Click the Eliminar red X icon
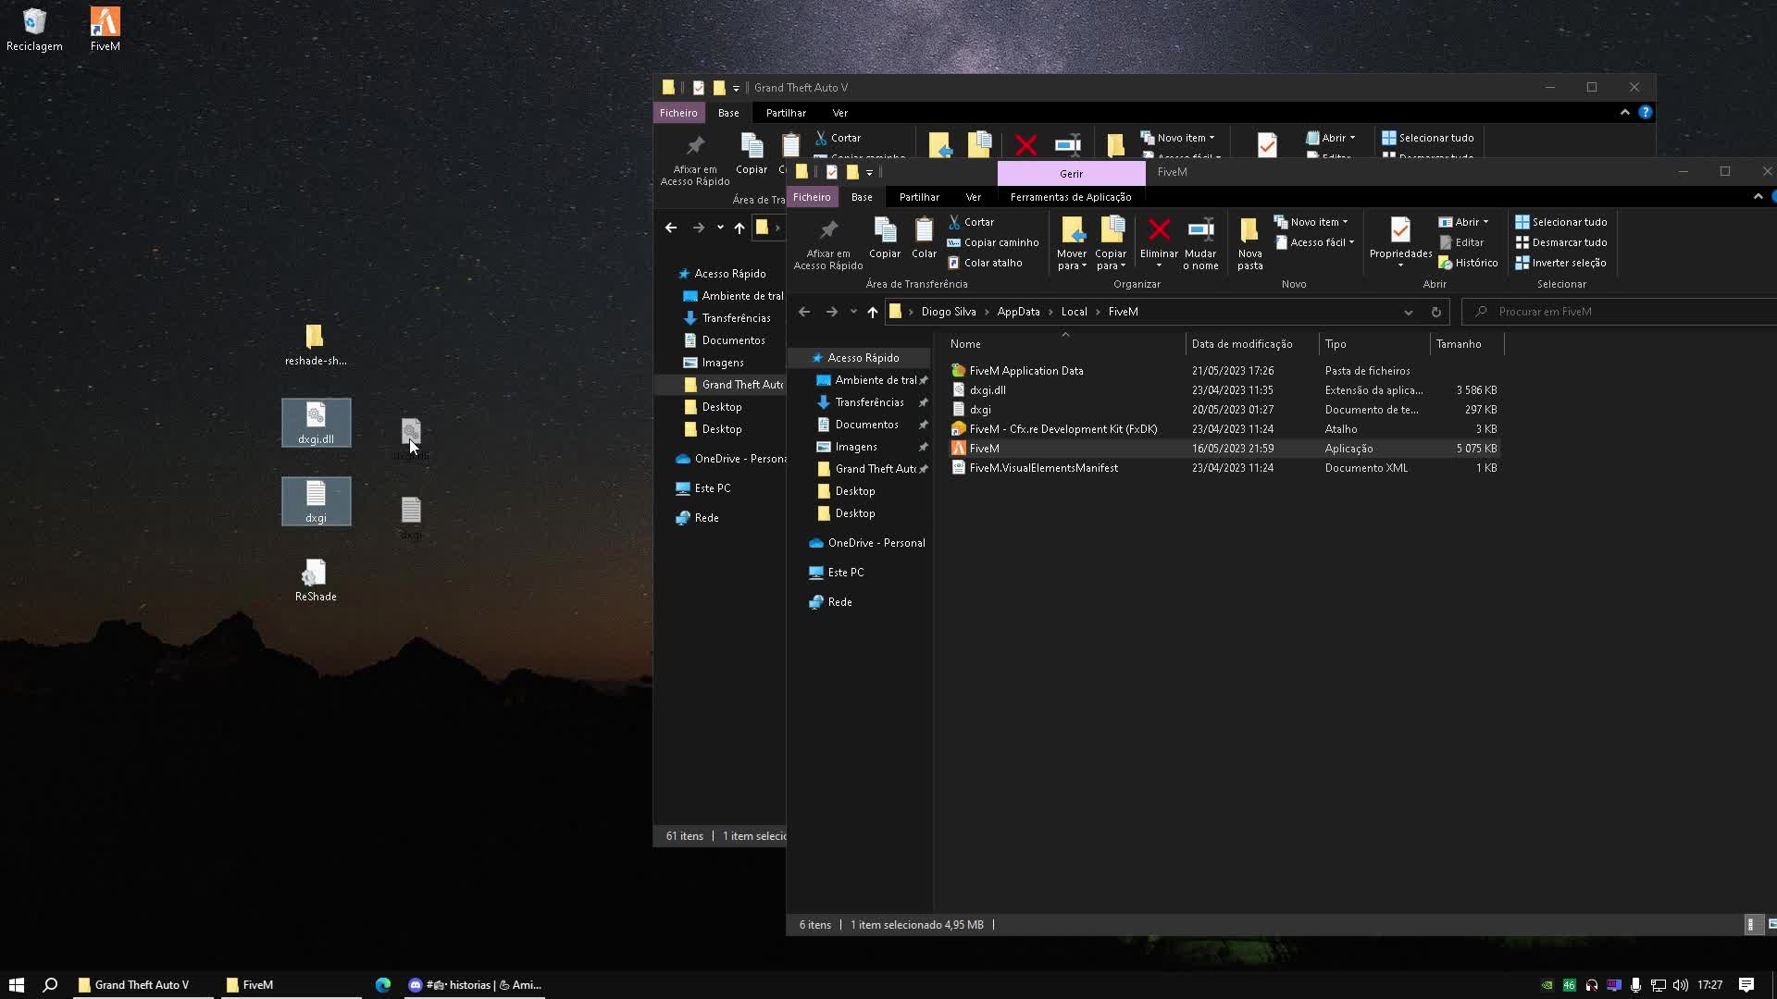Viewport: 1777px width, 999px height. click(x=1159, y=229)
